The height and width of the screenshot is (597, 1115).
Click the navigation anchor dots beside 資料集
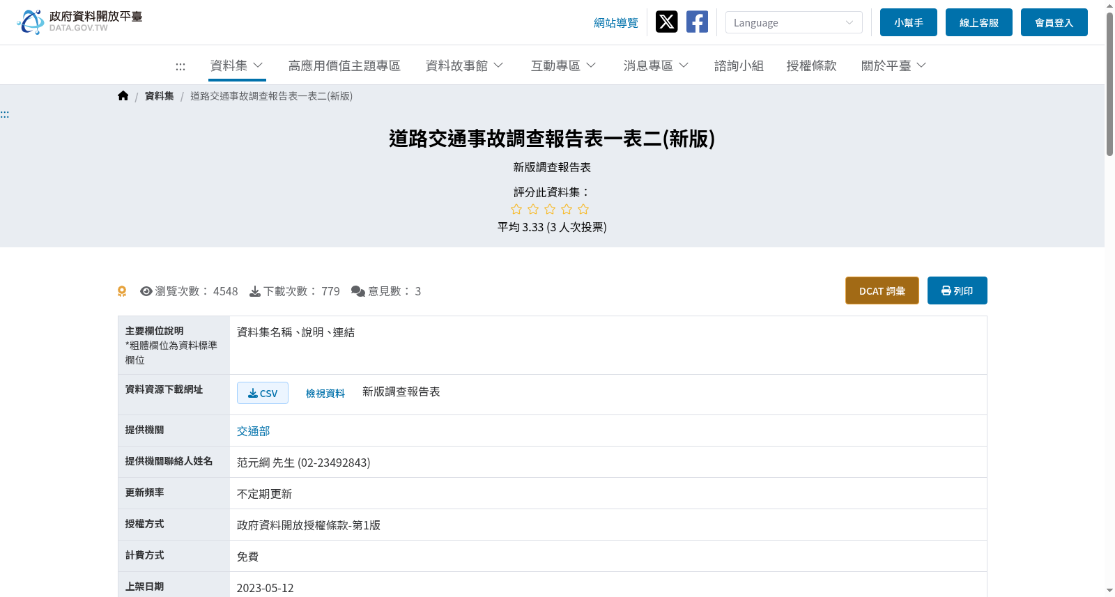(x=180, y=66)
